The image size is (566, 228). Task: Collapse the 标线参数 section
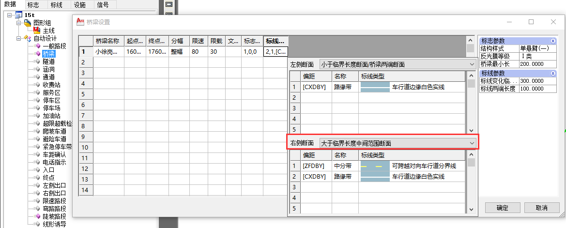pos(553,73)
